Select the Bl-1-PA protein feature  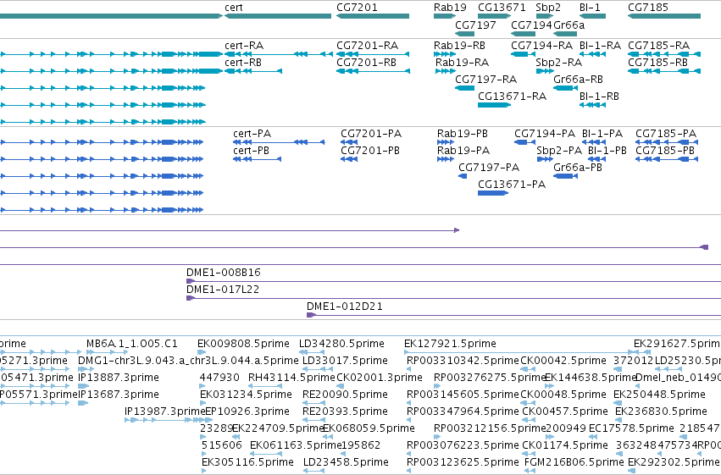[594, 142]
